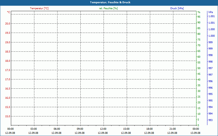Click the 50 tick on the humidity axis
The image size is (218, 136).
point(199,68)
